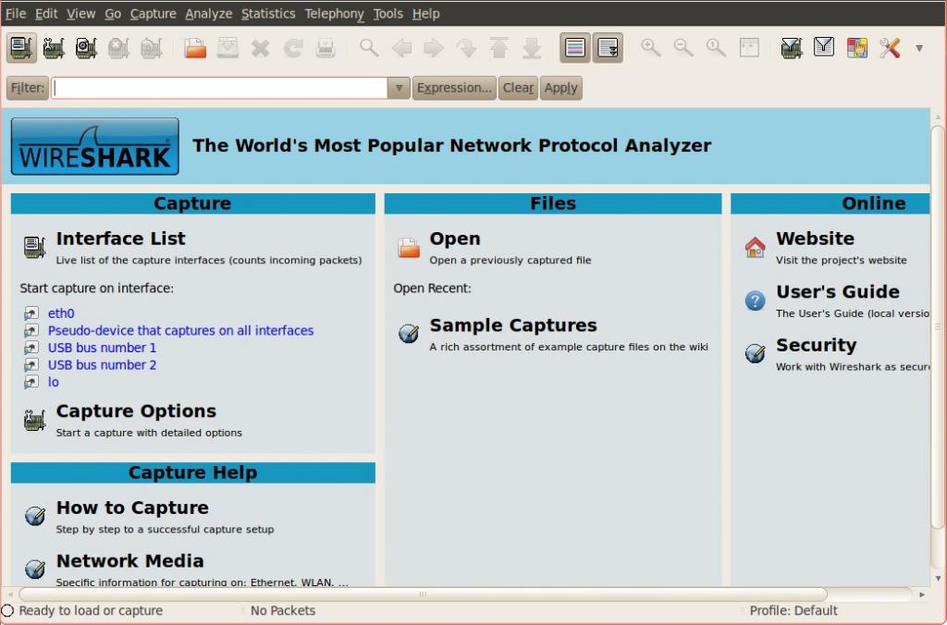Start capture on USB bus number 1

(102, 348)
